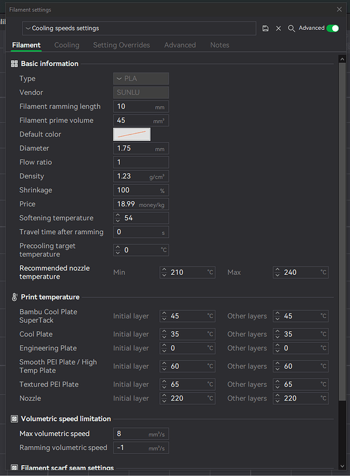Image resolution: width=350 pixels, height=476 pixels.
Task: Toggle the Advanced mode switch
Action: coord(333,28)
